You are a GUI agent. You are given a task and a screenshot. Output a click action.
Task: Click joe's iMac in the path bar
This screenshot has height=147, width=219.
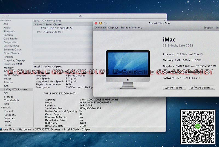(9, 129)
